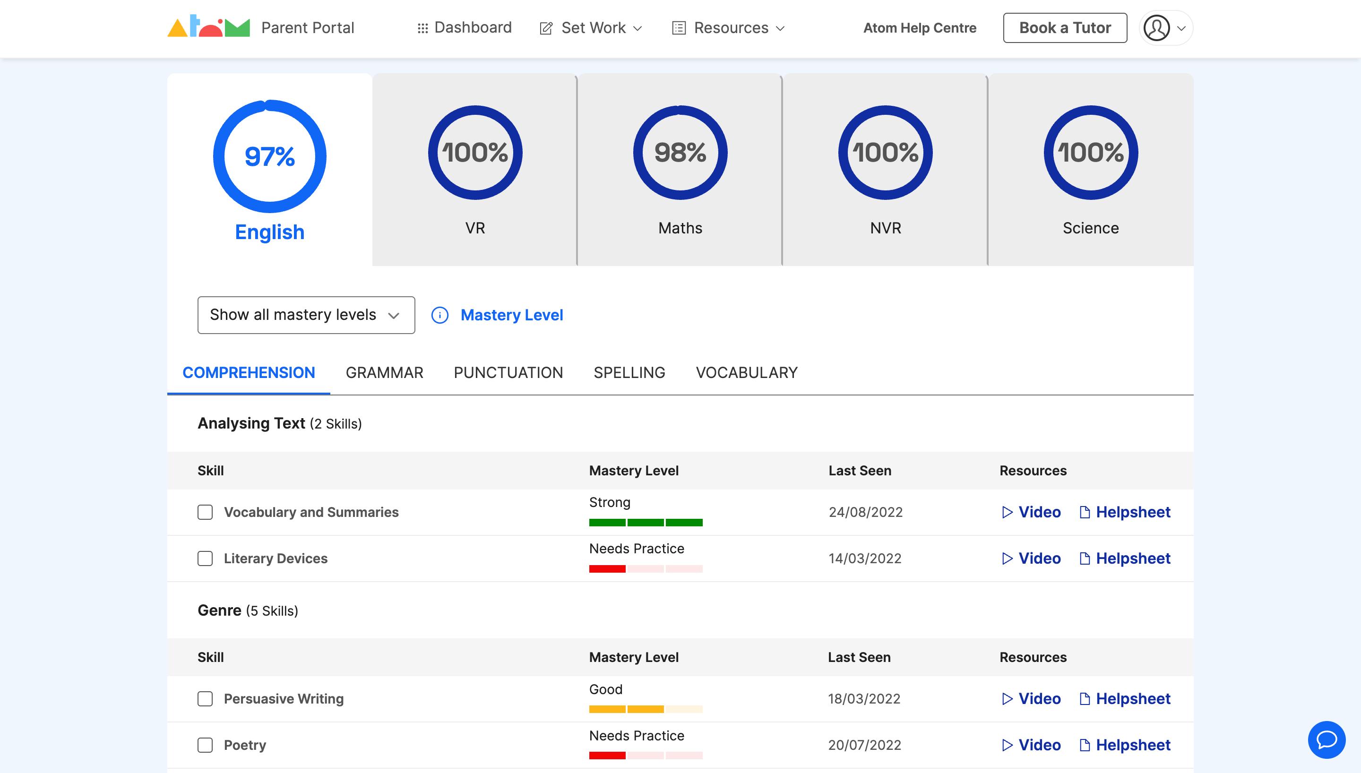Click the Atom logo in the header

208,27
